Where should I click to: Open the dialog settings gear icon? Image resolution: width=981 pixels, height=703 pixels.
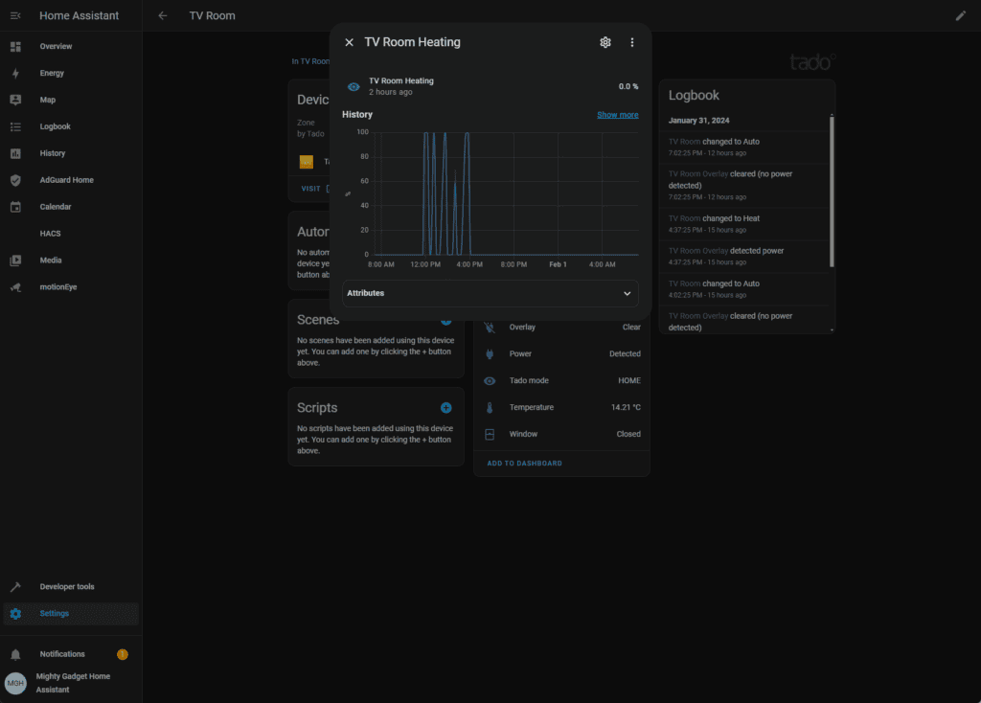click(x=605, y=42)
